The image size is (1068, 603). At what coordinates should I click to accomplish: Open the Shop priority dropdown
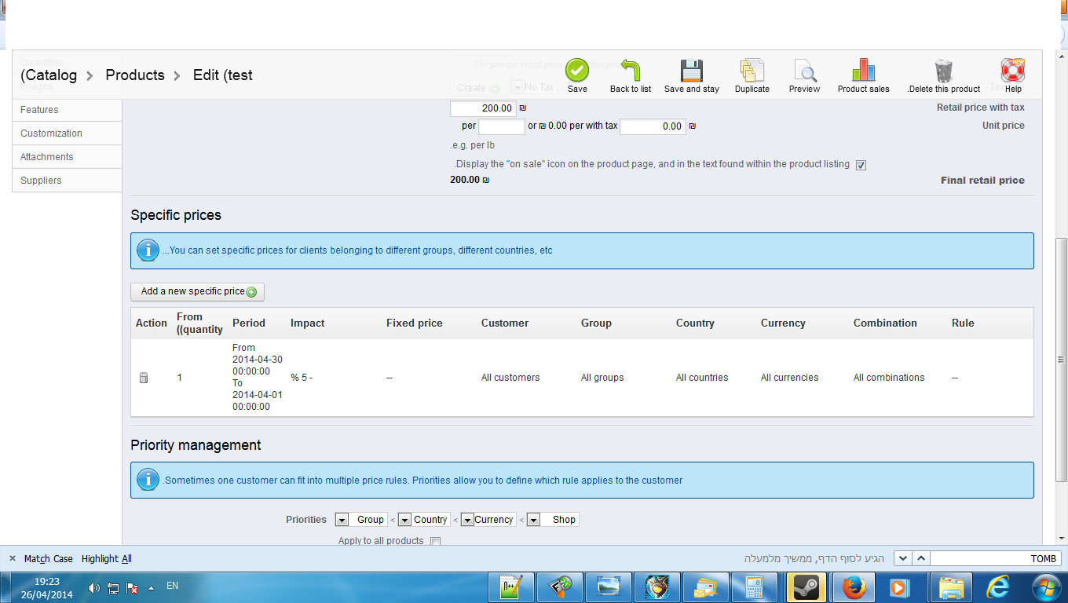pyautogui.click(x=553, y=520)
